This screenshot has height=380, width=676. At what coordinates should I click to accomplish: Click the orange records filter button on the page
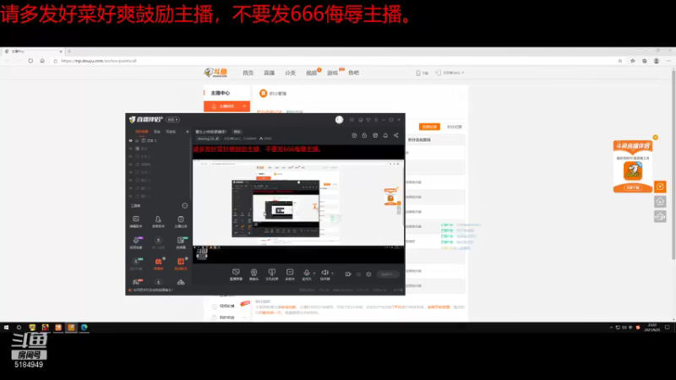tap(429, 127)
